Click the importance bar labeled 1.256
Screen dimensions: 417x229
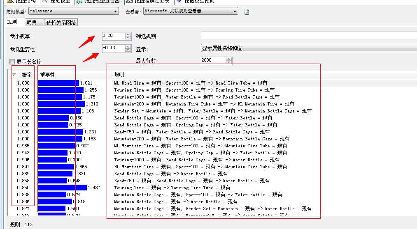[x=61, y=90]
